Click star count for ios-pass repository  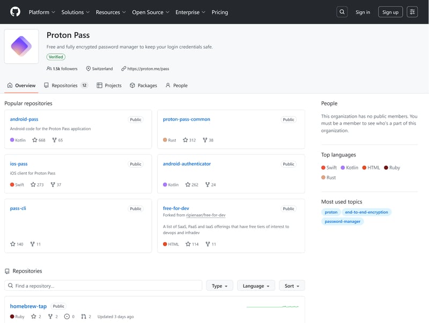pos(38,185)
